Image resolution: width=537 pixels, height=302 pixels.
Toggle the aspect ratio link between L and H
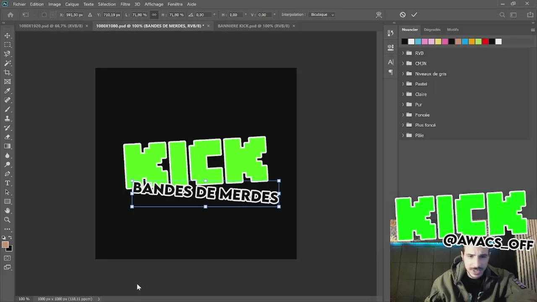coord(154,15)
